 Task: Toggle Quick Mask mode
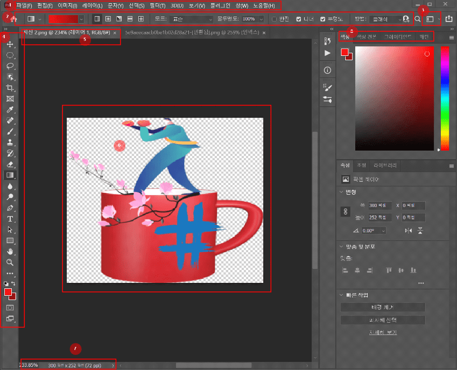[x=10, y=308]
